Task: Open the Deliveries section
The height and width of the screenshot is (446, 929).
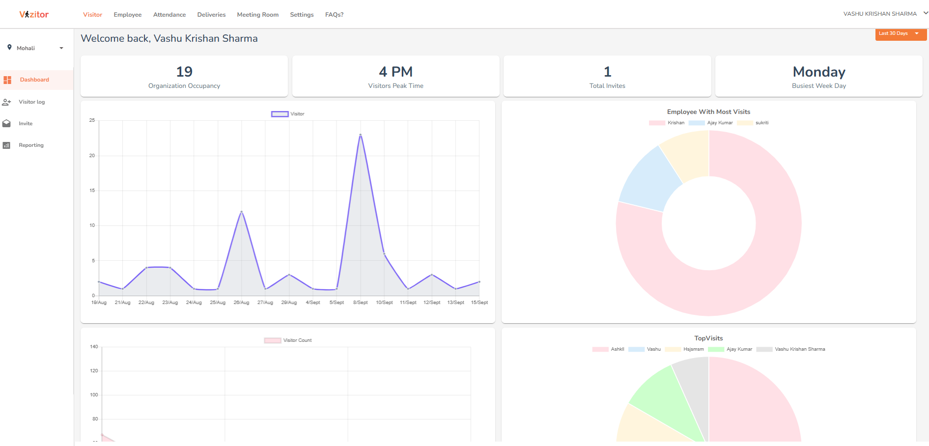Action: tap(211, 15)
